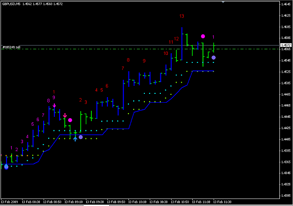Click the magenta count label 4
The width and height of the screenshot is (293, 206).
(27, 137)
